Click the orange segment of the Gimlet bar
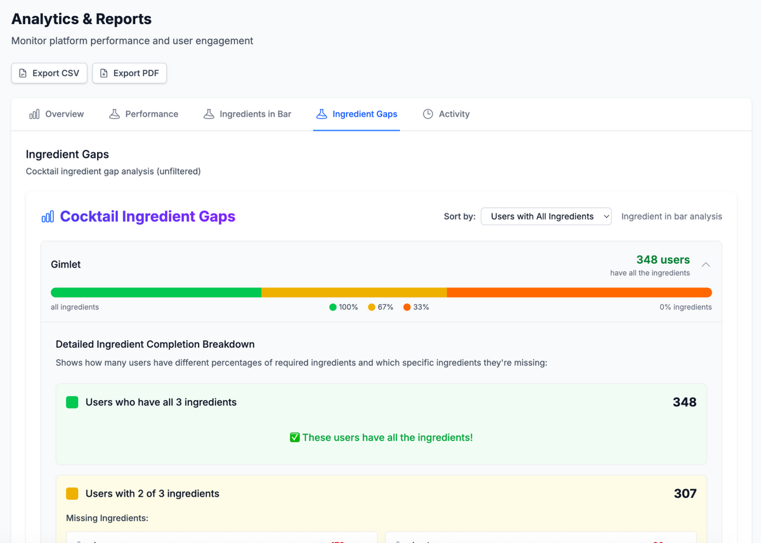761x543 pixels. pos(580,292)
